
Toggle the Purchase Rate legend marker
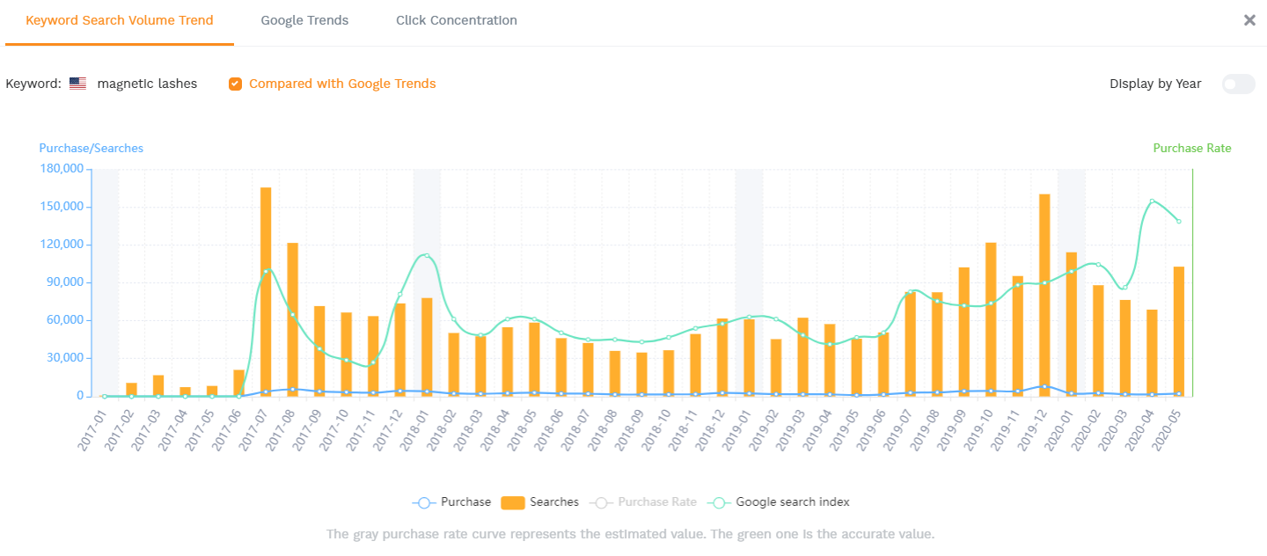[x=601, y=502]
